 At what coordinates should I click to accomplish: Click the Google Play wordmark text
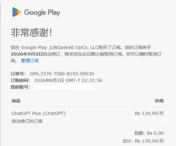point(42,13)
